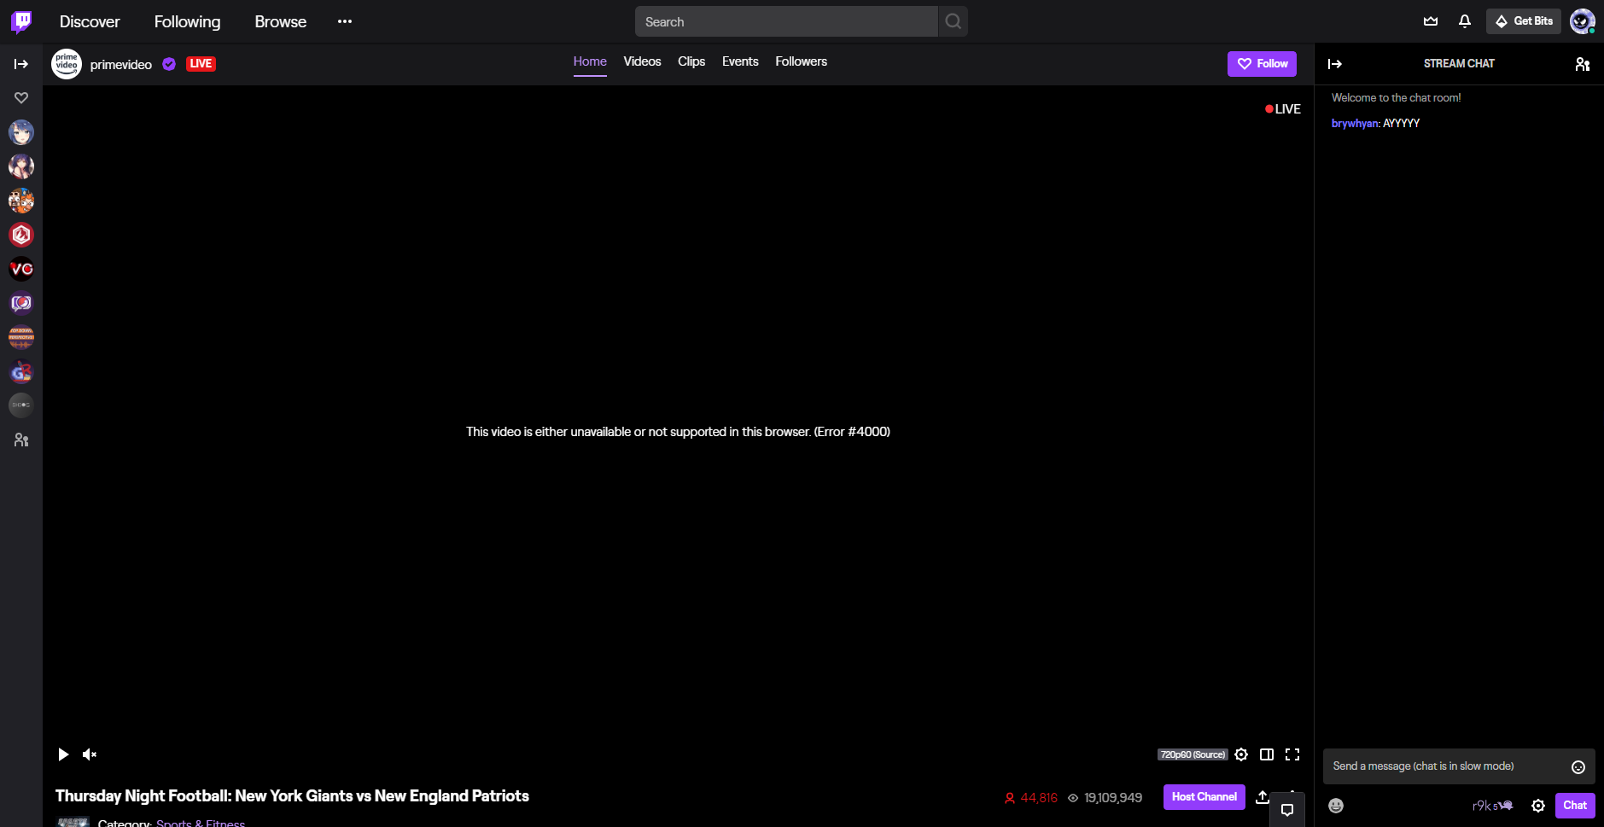Click the Prime Video channel avatar
The image size is (1604, 827).
coord(67,64)
